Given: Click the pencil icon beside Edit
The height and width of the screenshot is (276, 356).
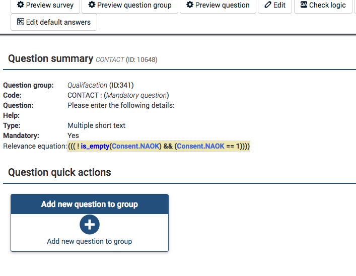Looking at the screenshot, I should click(x=268, y=5).
